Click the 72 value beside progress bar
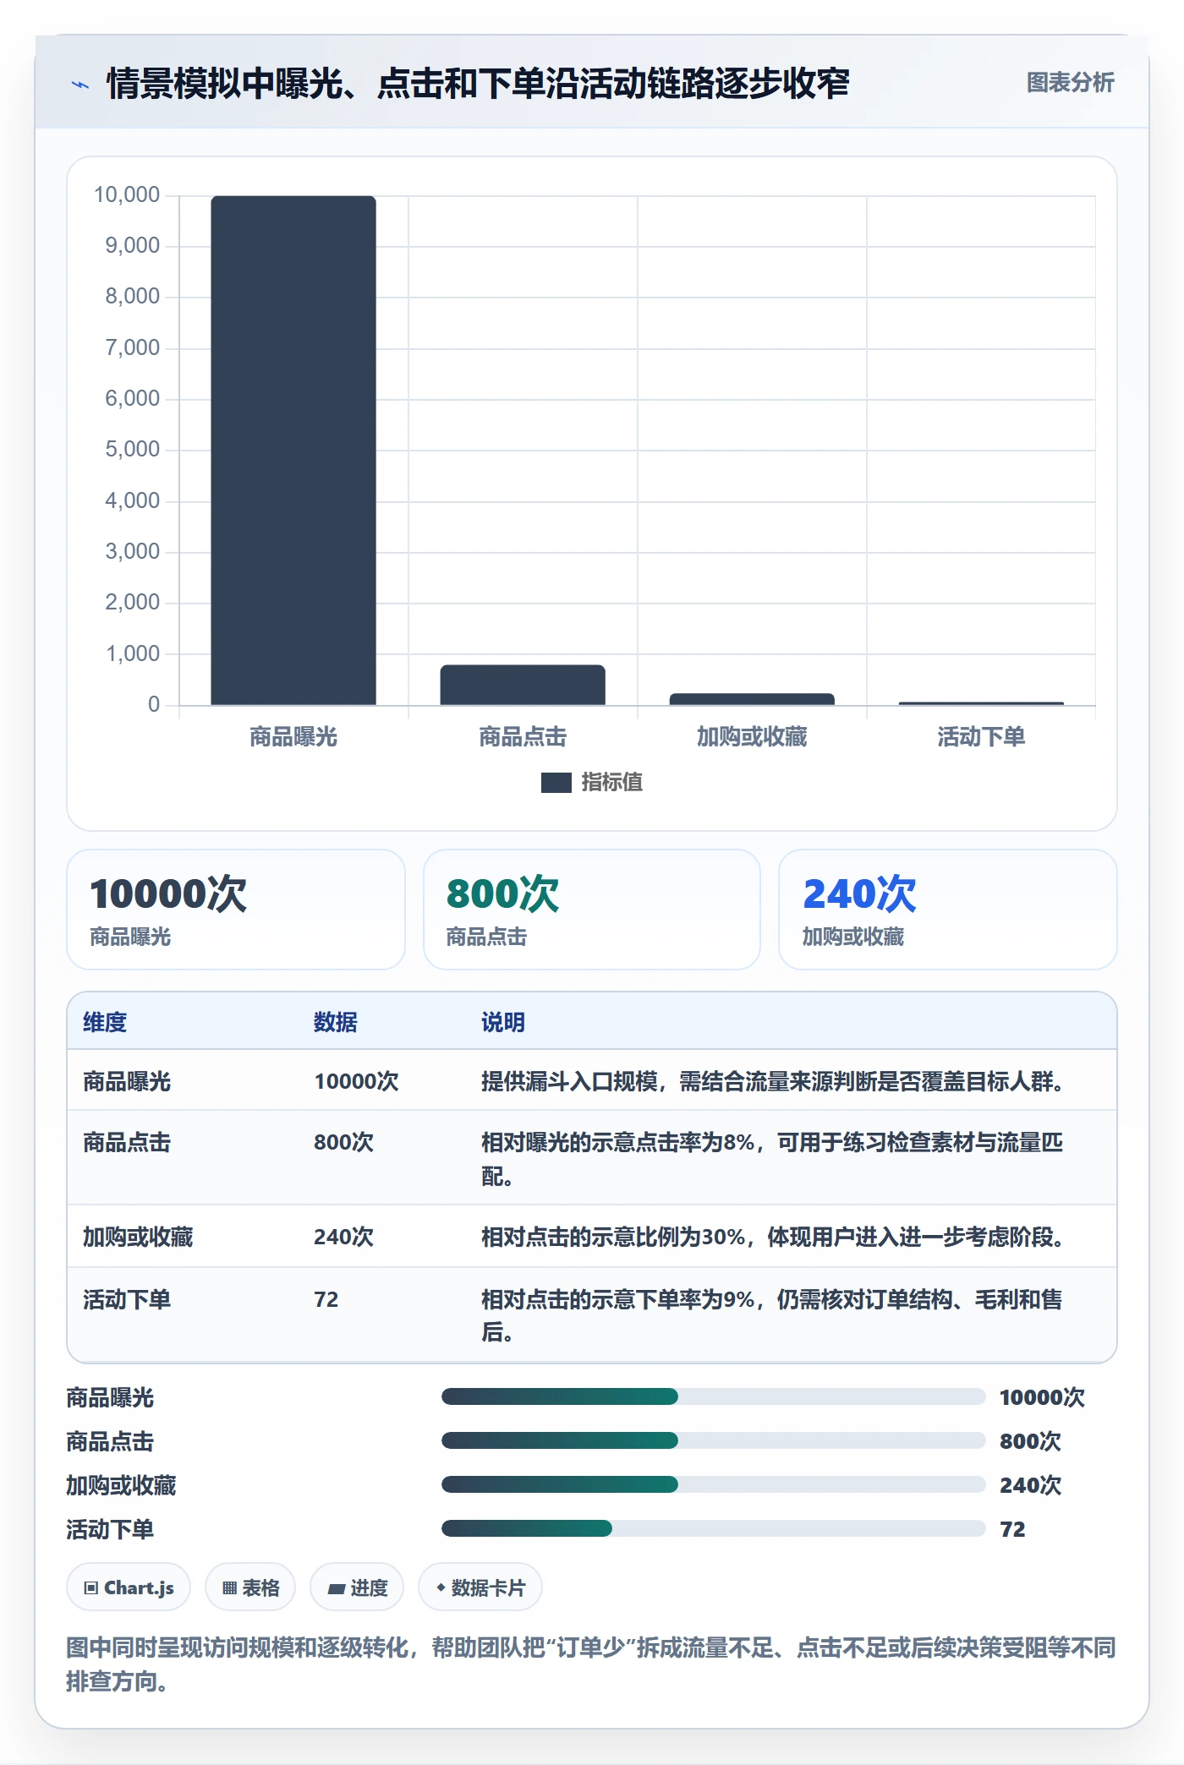 [1012, 1529]
